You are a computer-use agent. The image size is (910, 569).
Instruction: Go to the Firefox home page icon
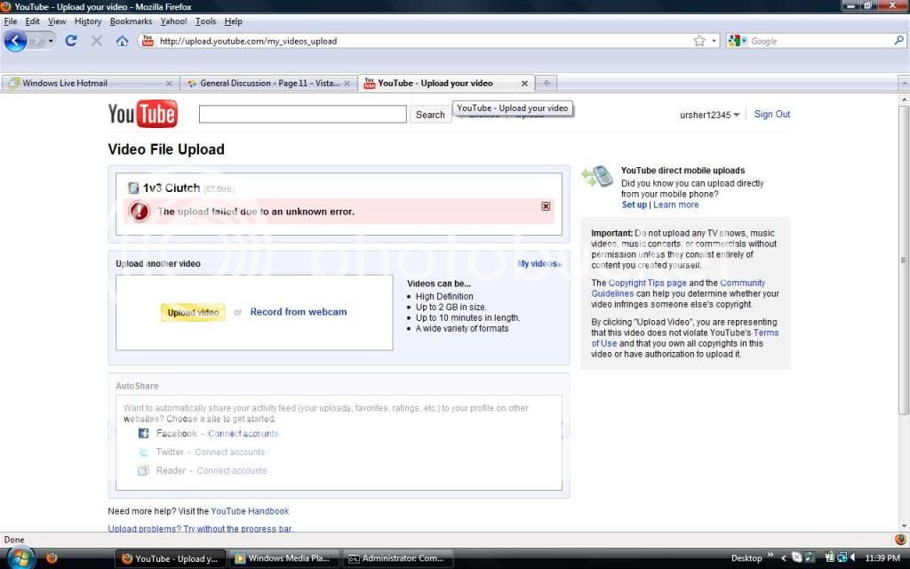click(x=122, y=41)
